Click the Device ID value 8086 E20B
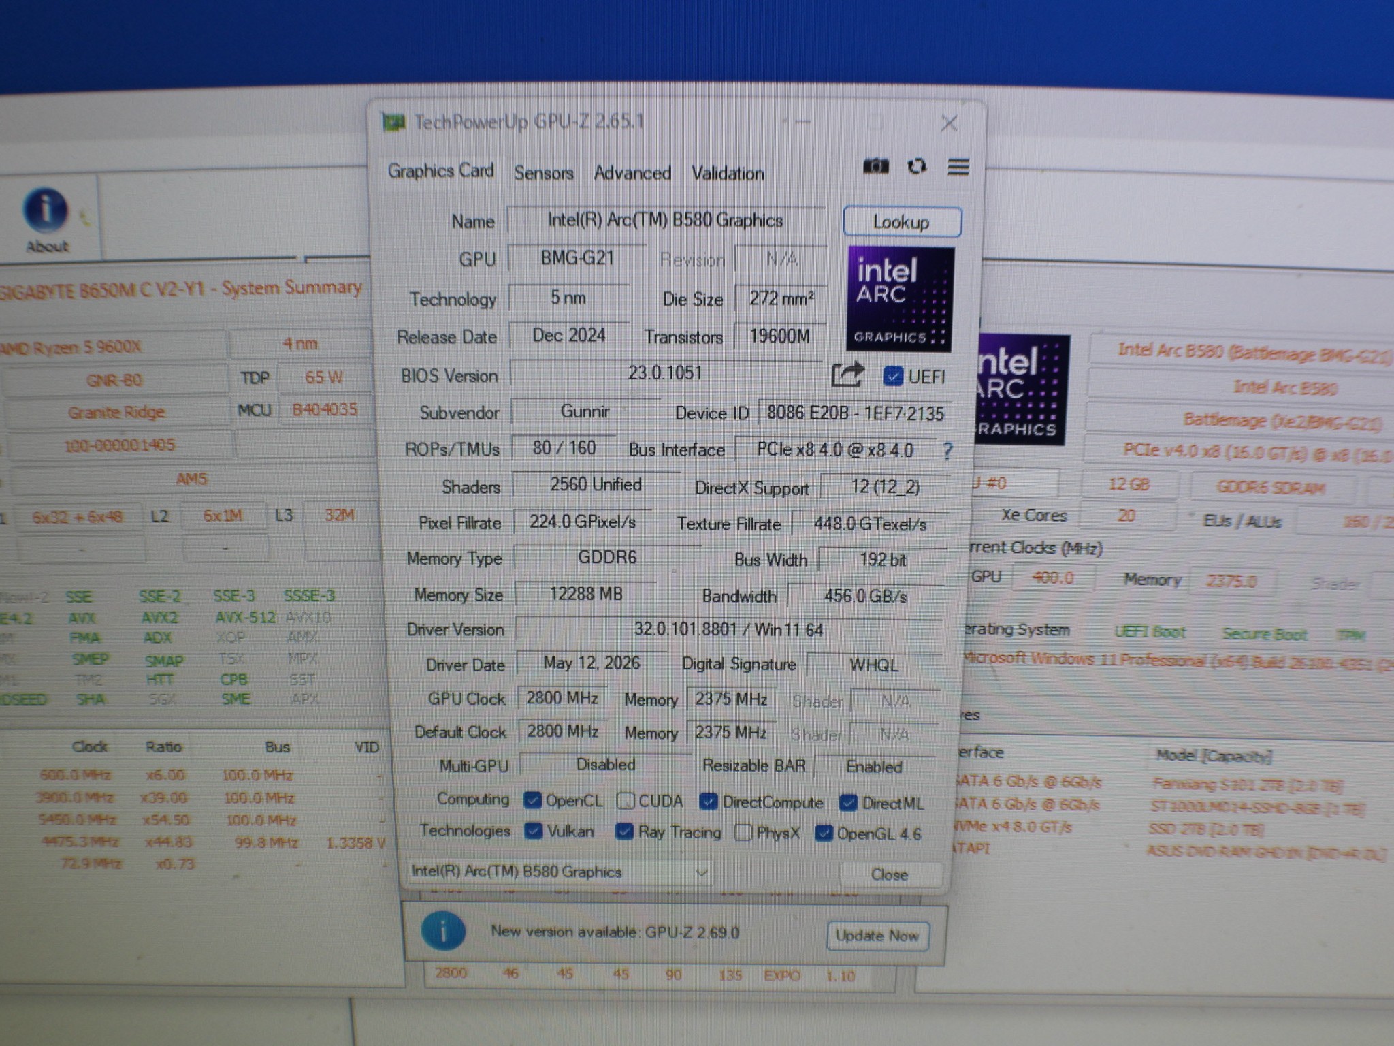The image size is (1394, 1046). point(855,413)
